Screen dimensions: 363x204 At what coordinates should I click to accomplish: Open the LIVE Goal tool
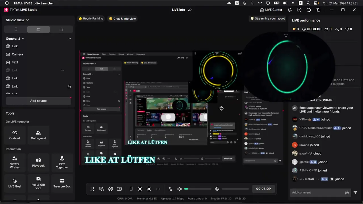tap(15, 183)
